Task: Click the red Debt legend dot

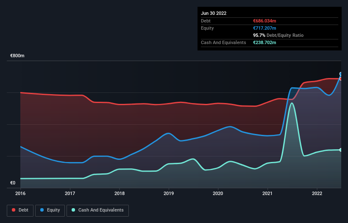Action: (x=14, y=210)
